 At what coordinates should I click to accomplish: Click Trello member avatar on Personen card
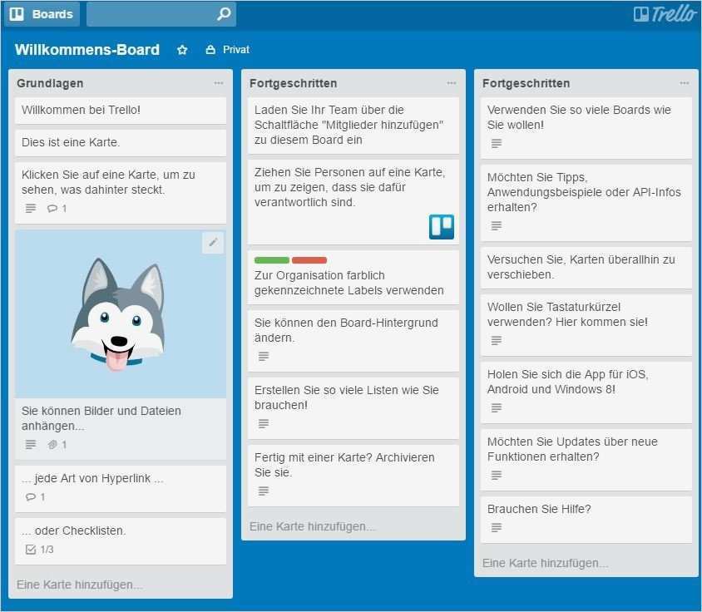pos(442,226)
